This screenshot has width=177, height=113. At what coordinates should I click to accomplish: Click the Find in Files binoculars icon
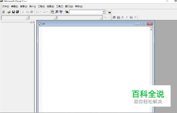tap(67, 12)
